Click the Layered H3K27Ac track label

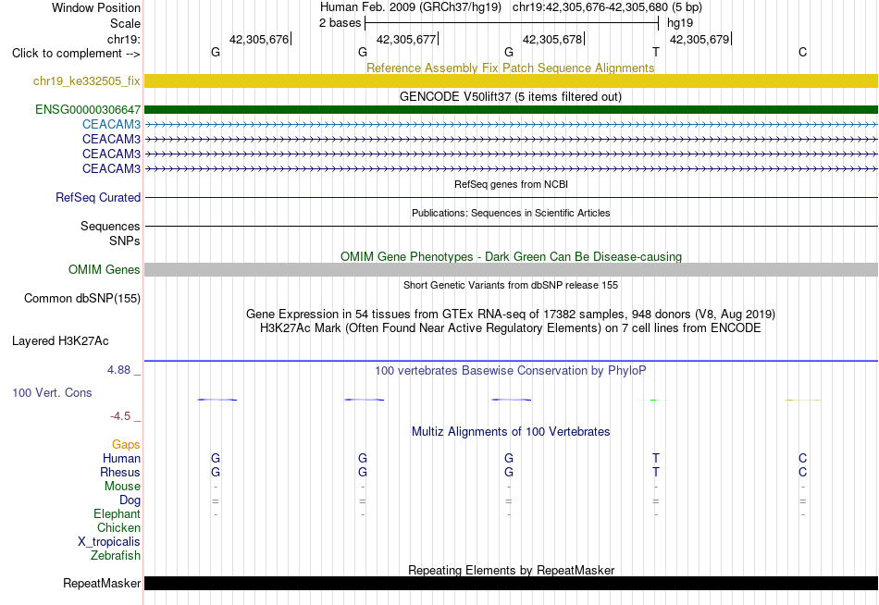click(60, 341)
